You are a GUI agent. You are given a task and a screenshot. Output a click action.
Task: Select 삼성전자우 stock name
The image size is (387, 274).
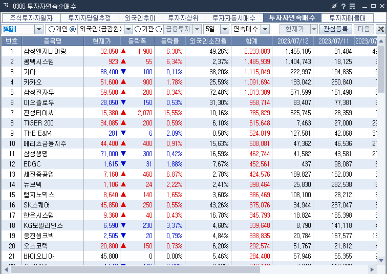[x=39, y=92]
